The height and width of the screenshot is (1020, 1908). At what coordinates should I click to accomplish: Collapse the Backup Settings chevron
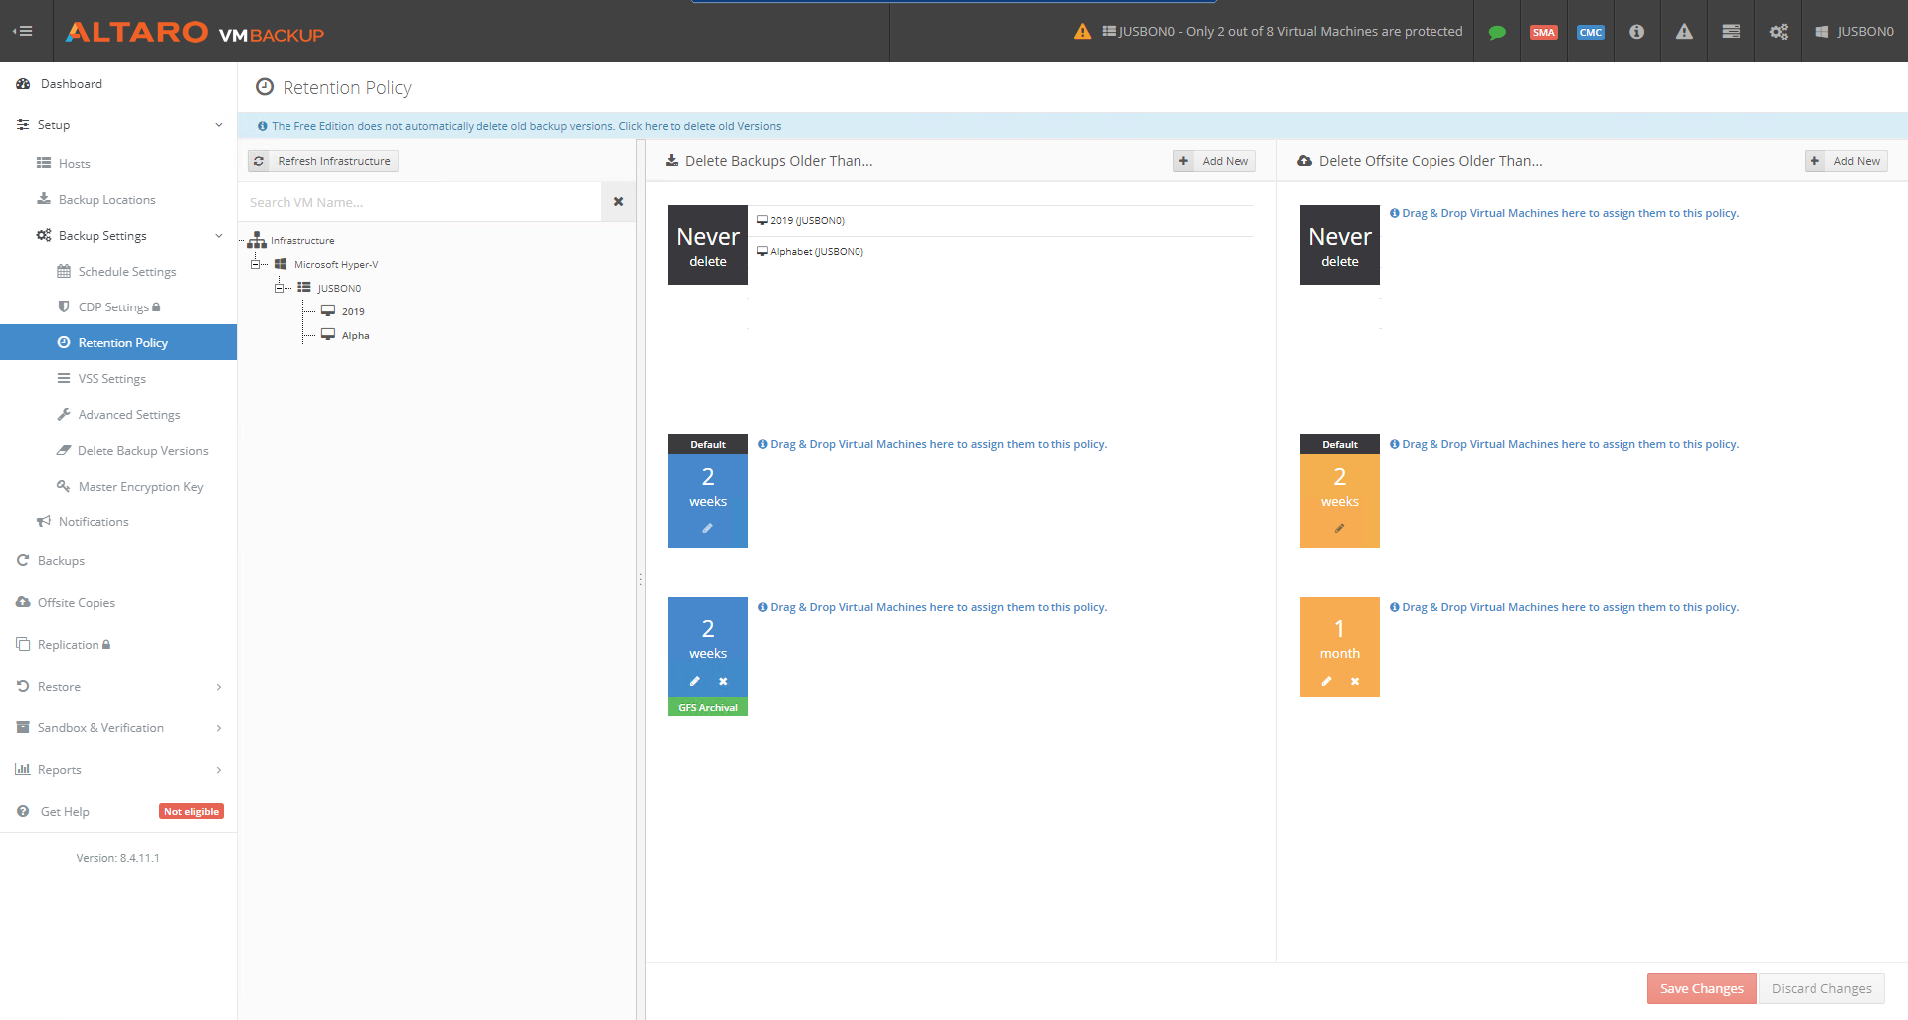tap(219, 236)
